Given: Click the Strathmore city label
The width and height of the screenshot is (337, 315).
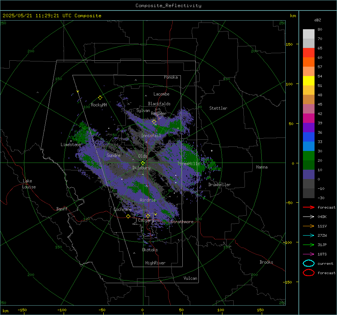Looking at the screenshot, I should pos(182,222).
